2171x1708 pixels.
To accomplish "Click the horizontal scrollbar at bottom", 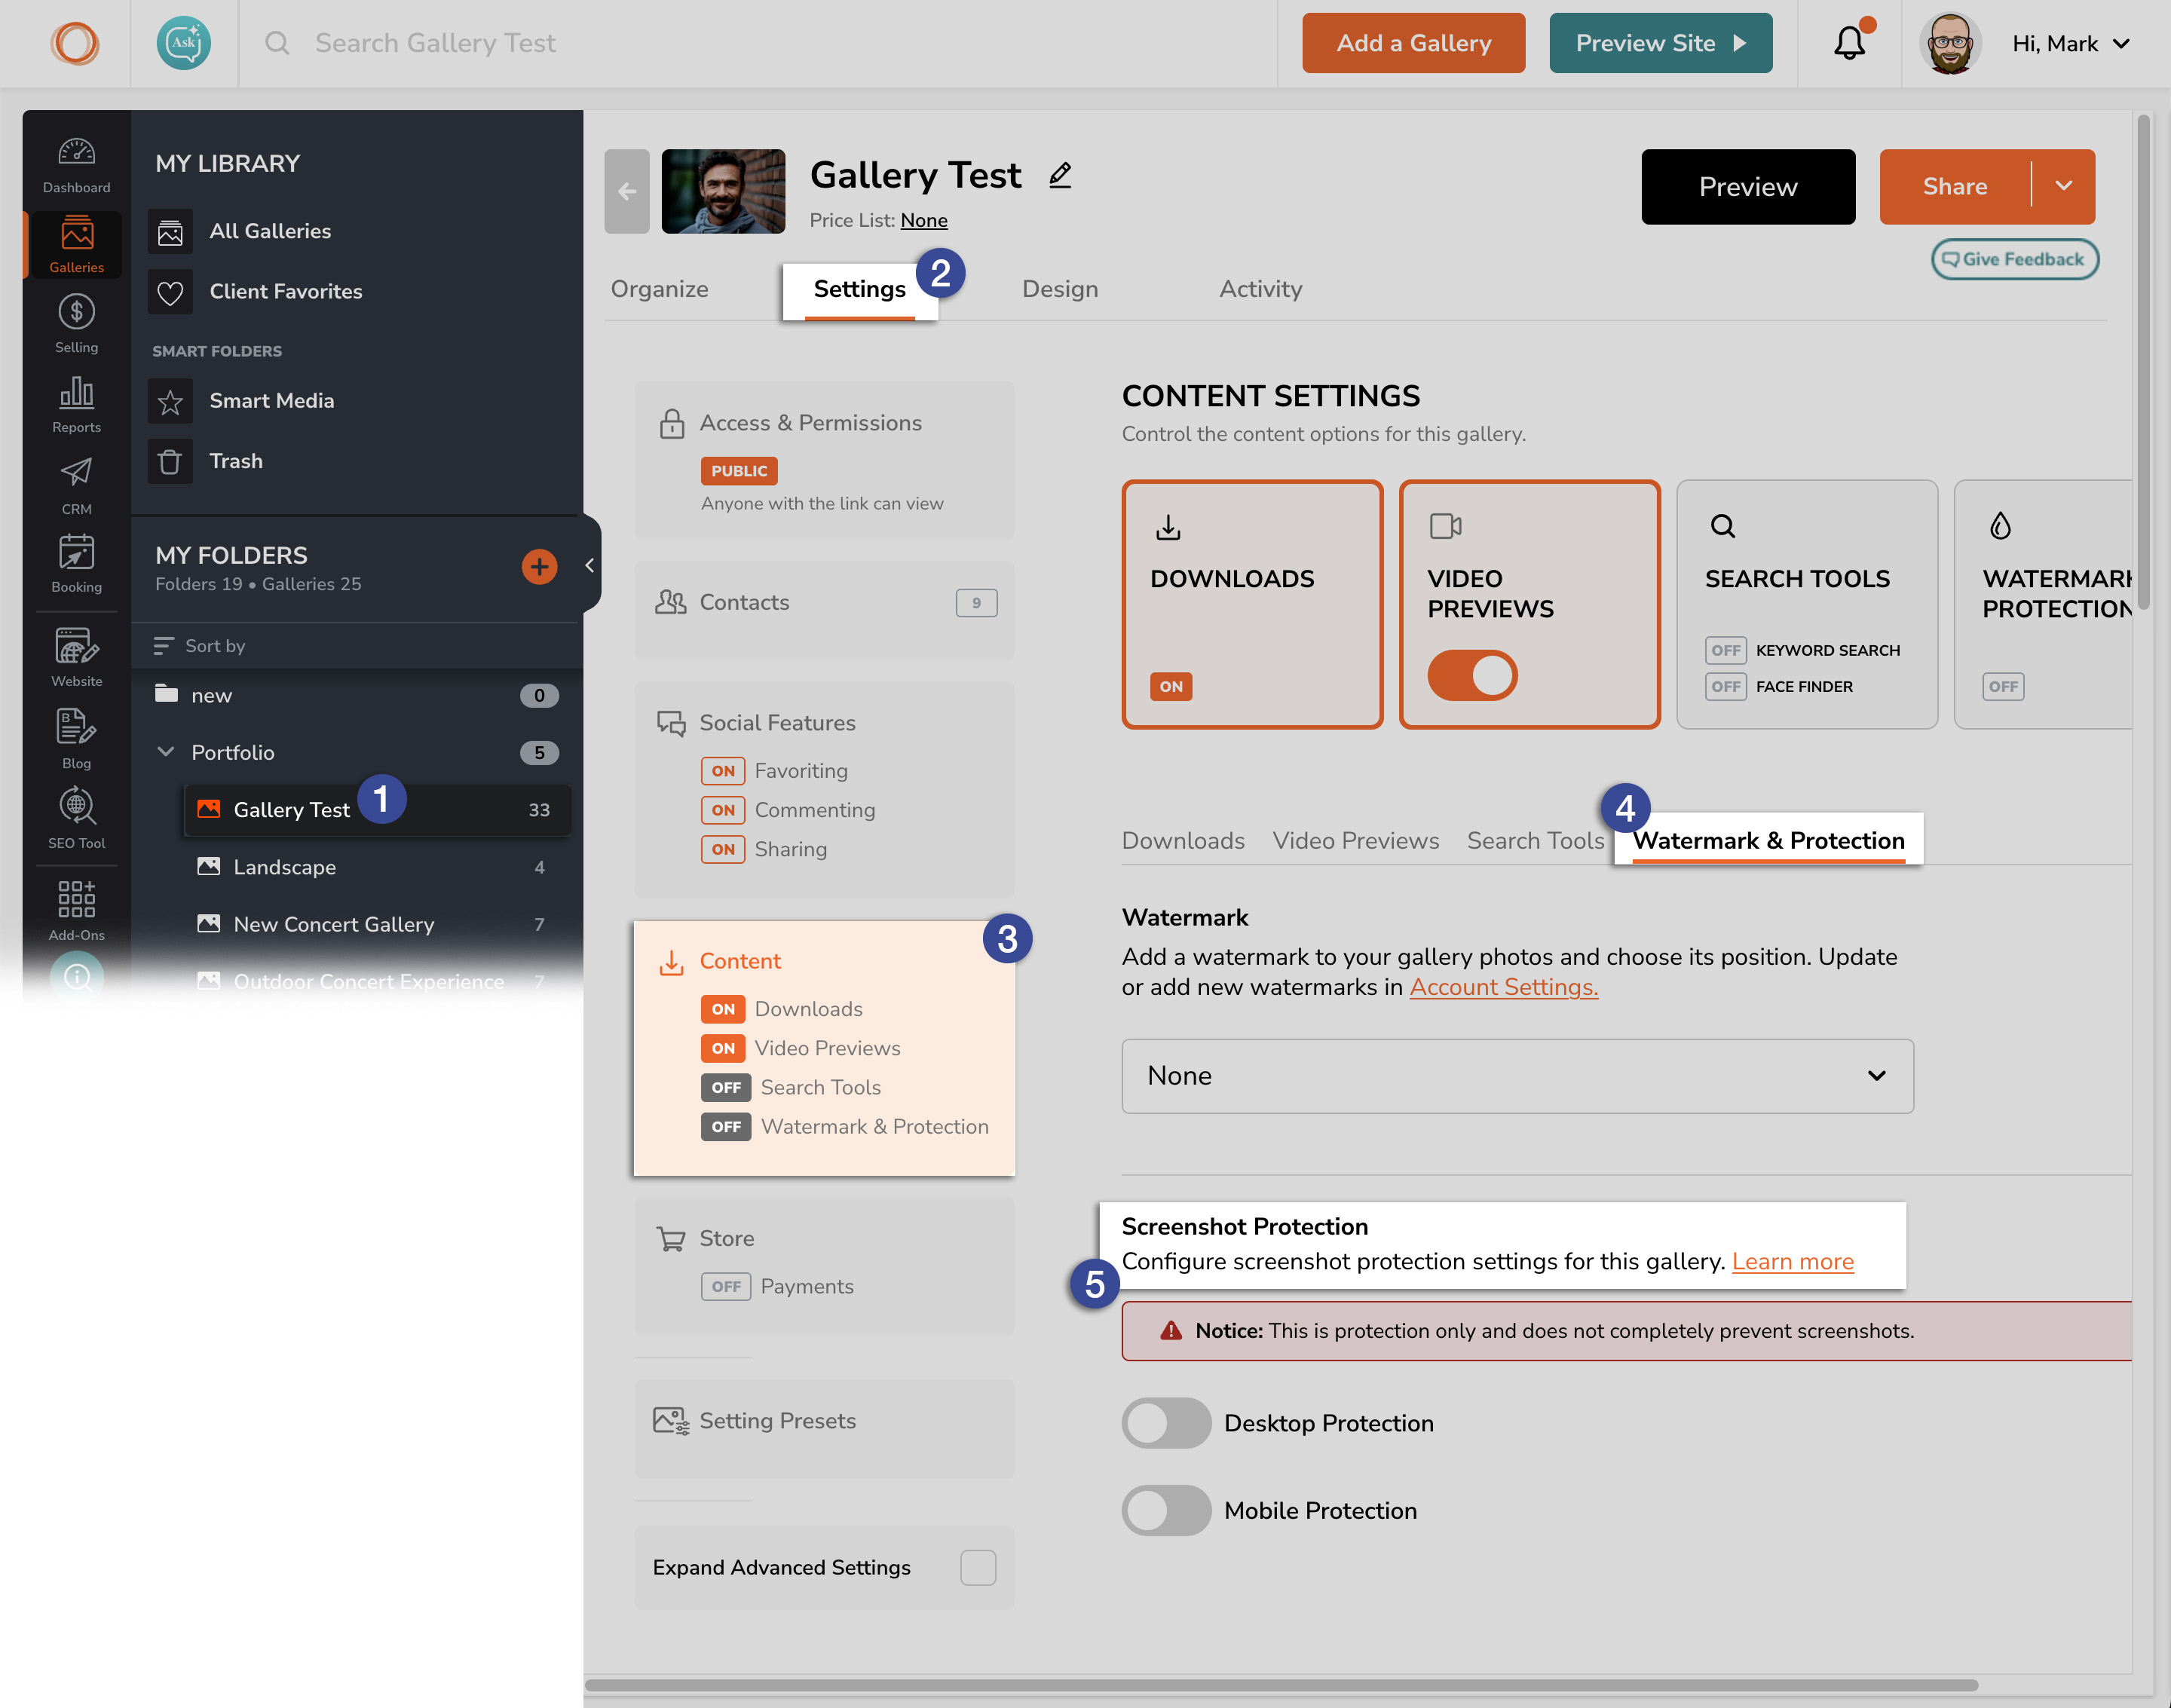I will 1281,1685.
